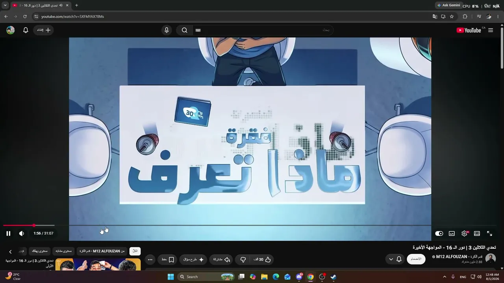Select the 'محتوى يهمّك' filter chip
This screenshot has height=283, width=504.
39,251
